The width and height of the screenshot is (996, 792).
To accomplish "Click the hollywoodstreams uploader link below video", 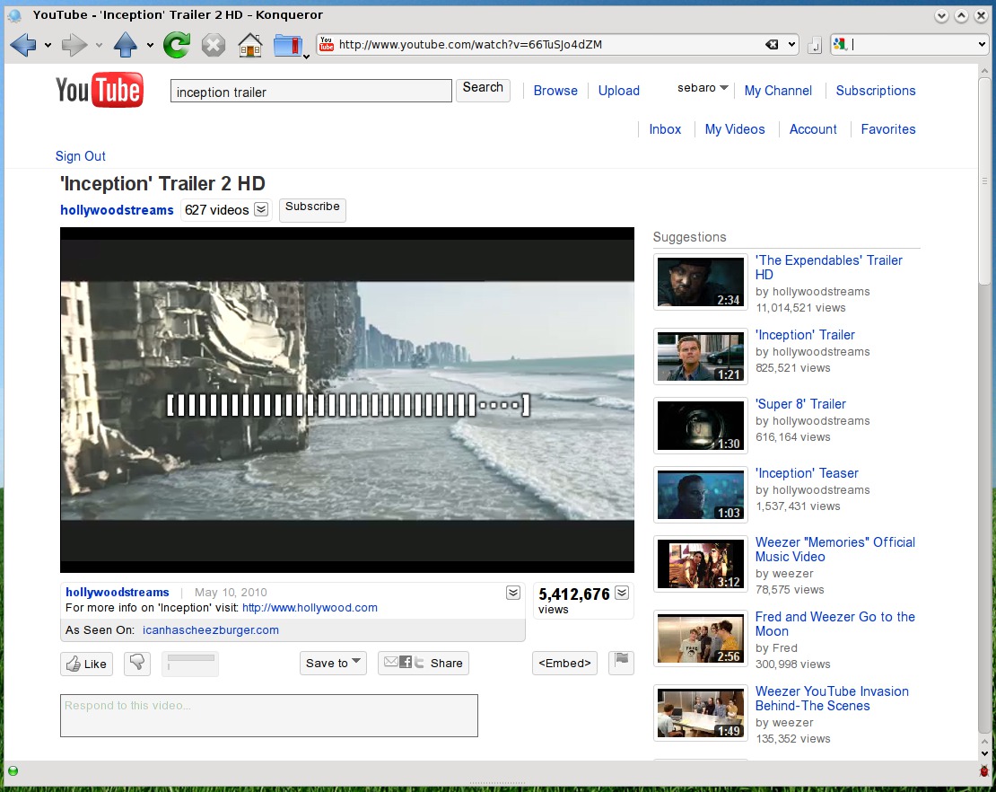I will pos(117,592).
